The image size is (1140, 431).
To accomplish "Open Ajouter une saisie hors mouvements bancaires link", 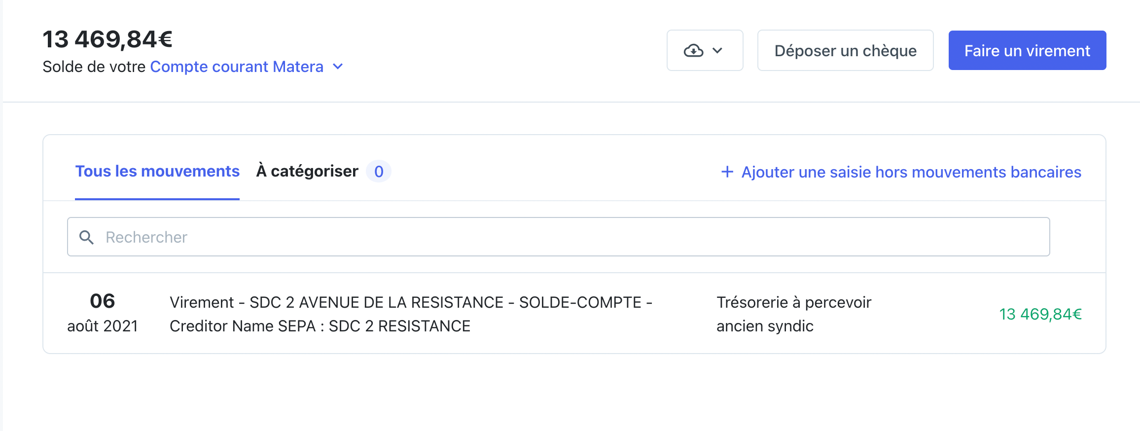I will [x=911, y=172].
